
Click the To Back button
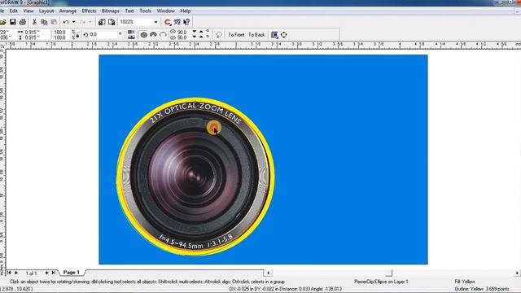(x=256, y=34)
